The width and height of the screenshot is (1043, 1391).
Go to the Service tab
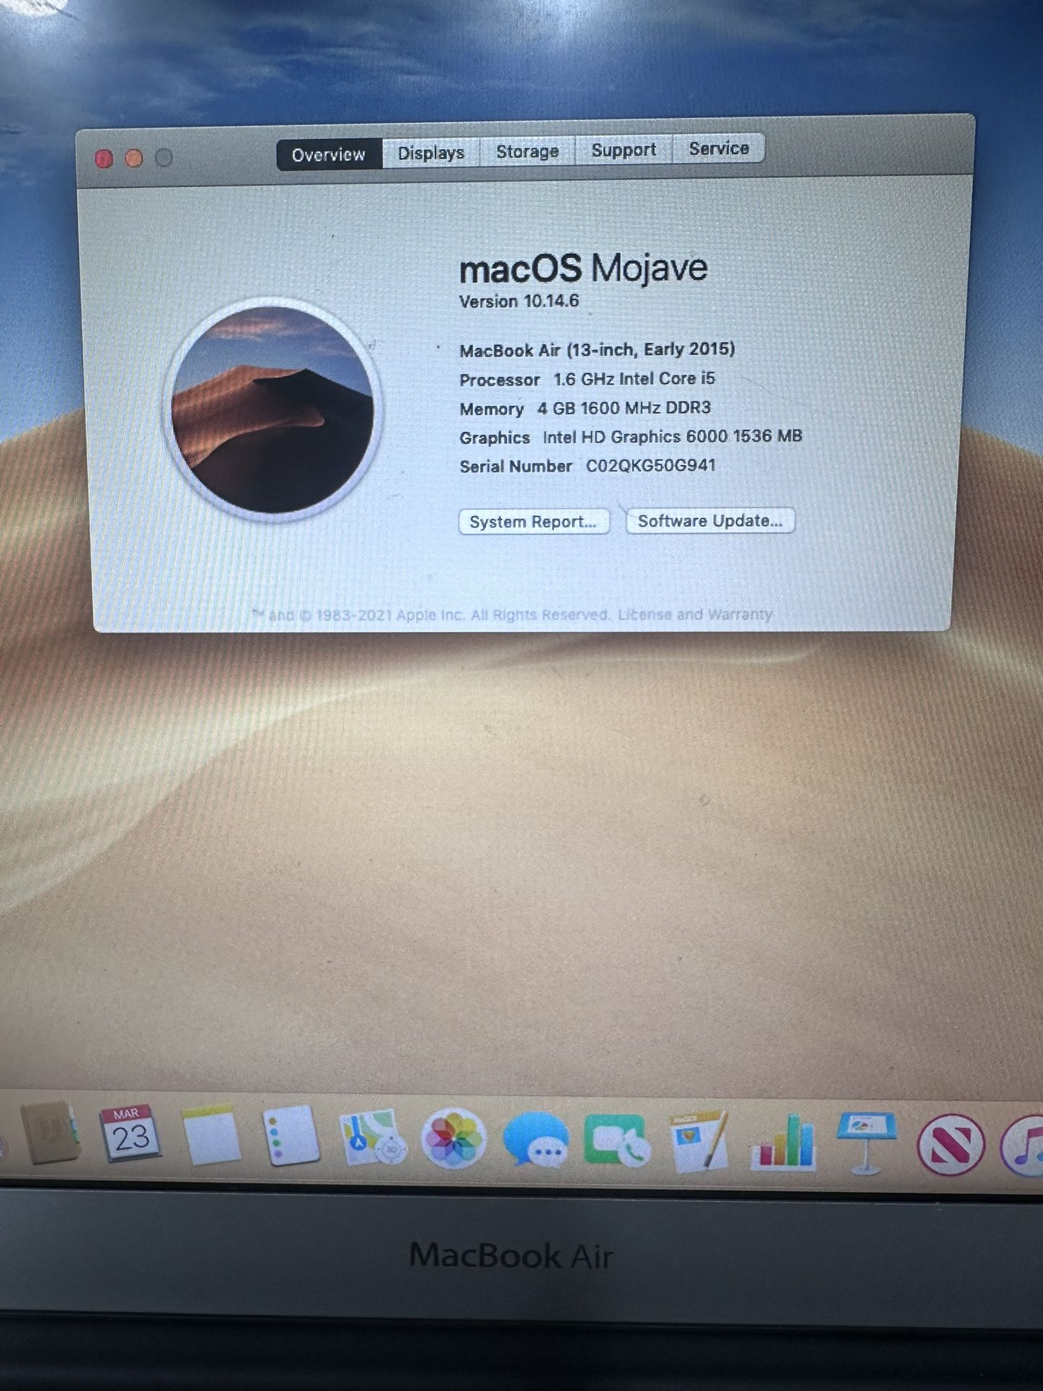719,149
